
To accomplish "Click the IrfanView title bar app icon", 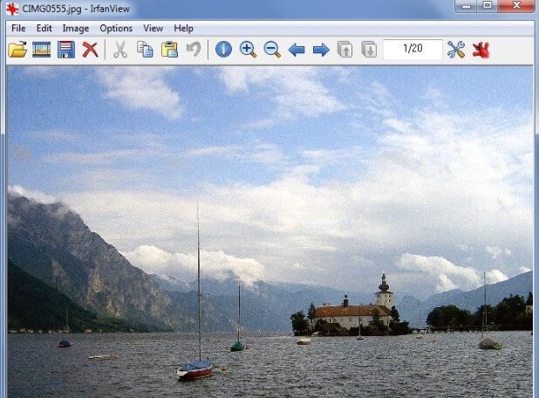I will tap(12, 9).
